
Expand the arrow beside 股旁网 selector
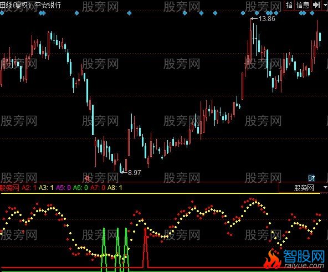325,187
